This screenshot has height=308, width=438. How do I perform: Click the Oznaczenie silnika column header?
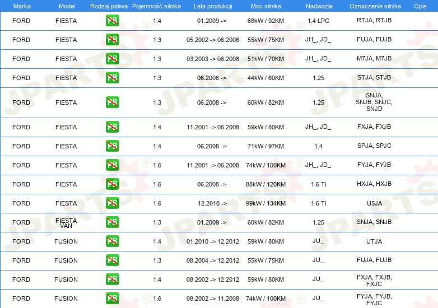click(375, 6)
